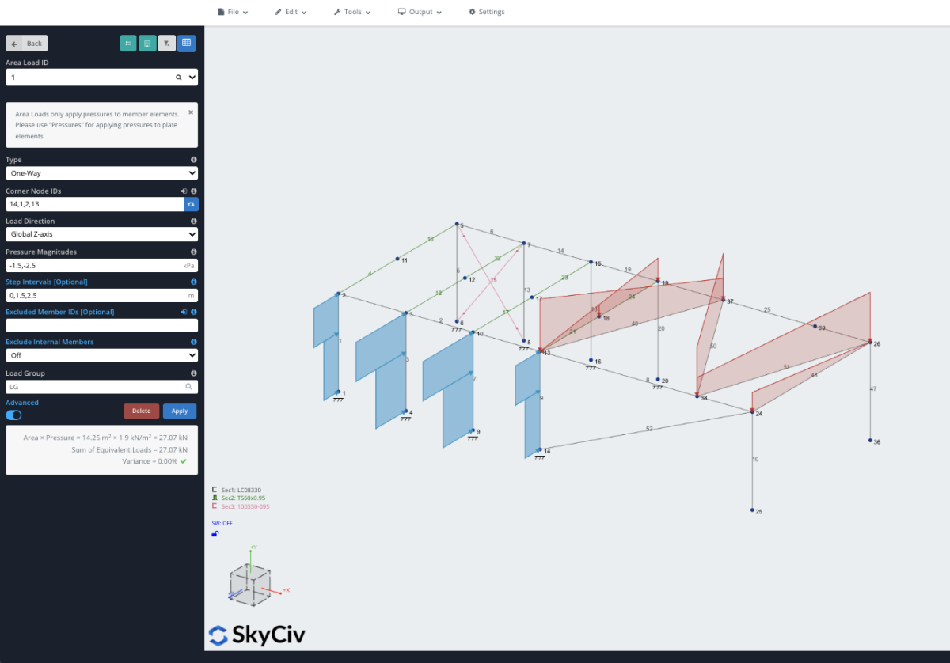Click the unlock padlock icon
The width and height of the screenshot is (950, 663).
click(x=215, y=534)
